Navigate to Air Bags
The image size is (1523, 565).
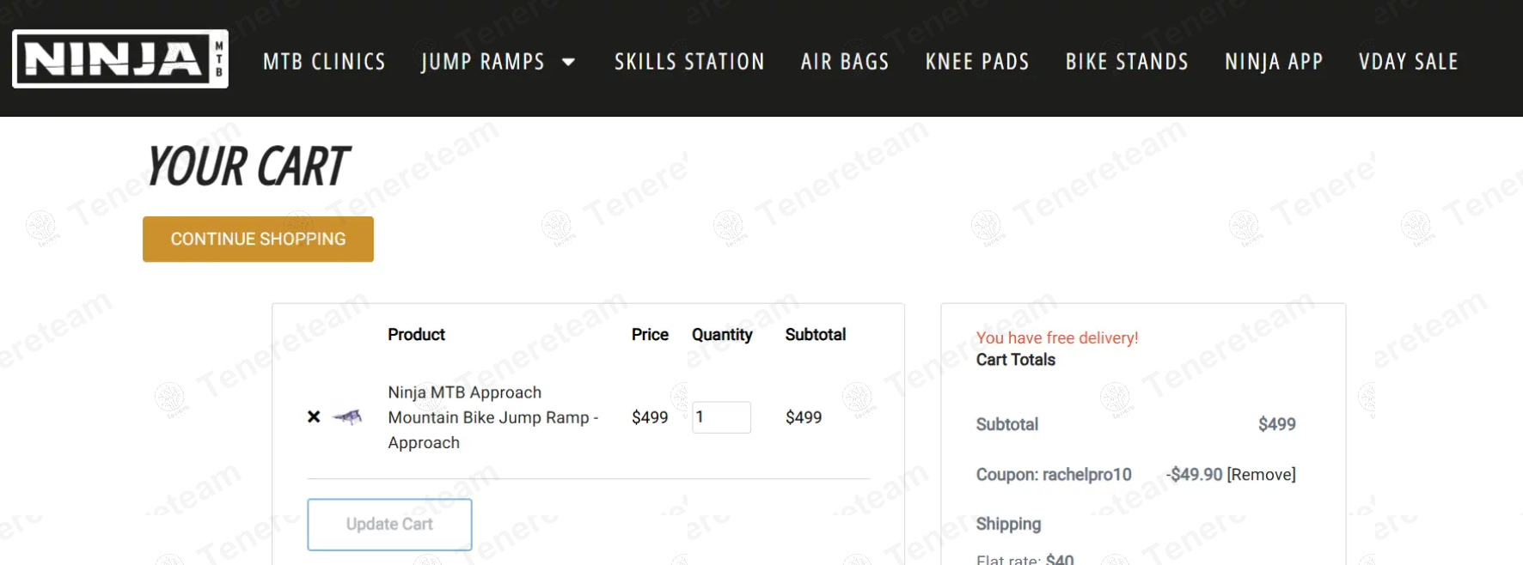coord(844,62)
